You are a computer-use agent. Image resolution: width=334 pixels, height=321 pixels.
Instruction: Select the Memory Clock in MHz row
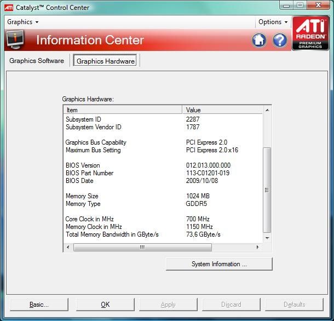[163, 227]
